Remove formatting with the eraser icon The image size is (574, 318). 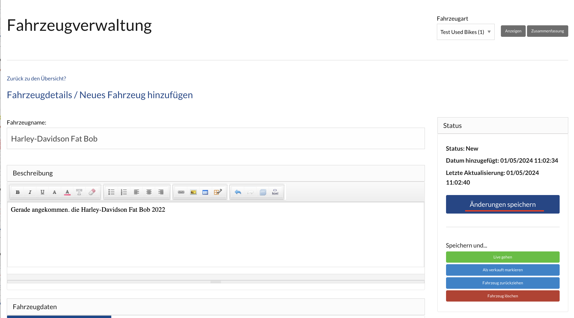click(92, 192)
